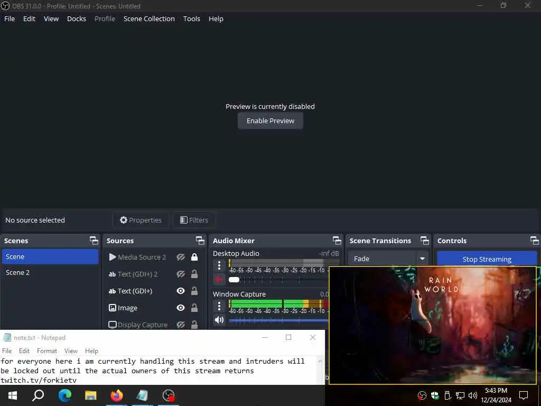This screenshot has height=406, width=541.
Task: Open source Filters
Action: click(x=194, y=220)
